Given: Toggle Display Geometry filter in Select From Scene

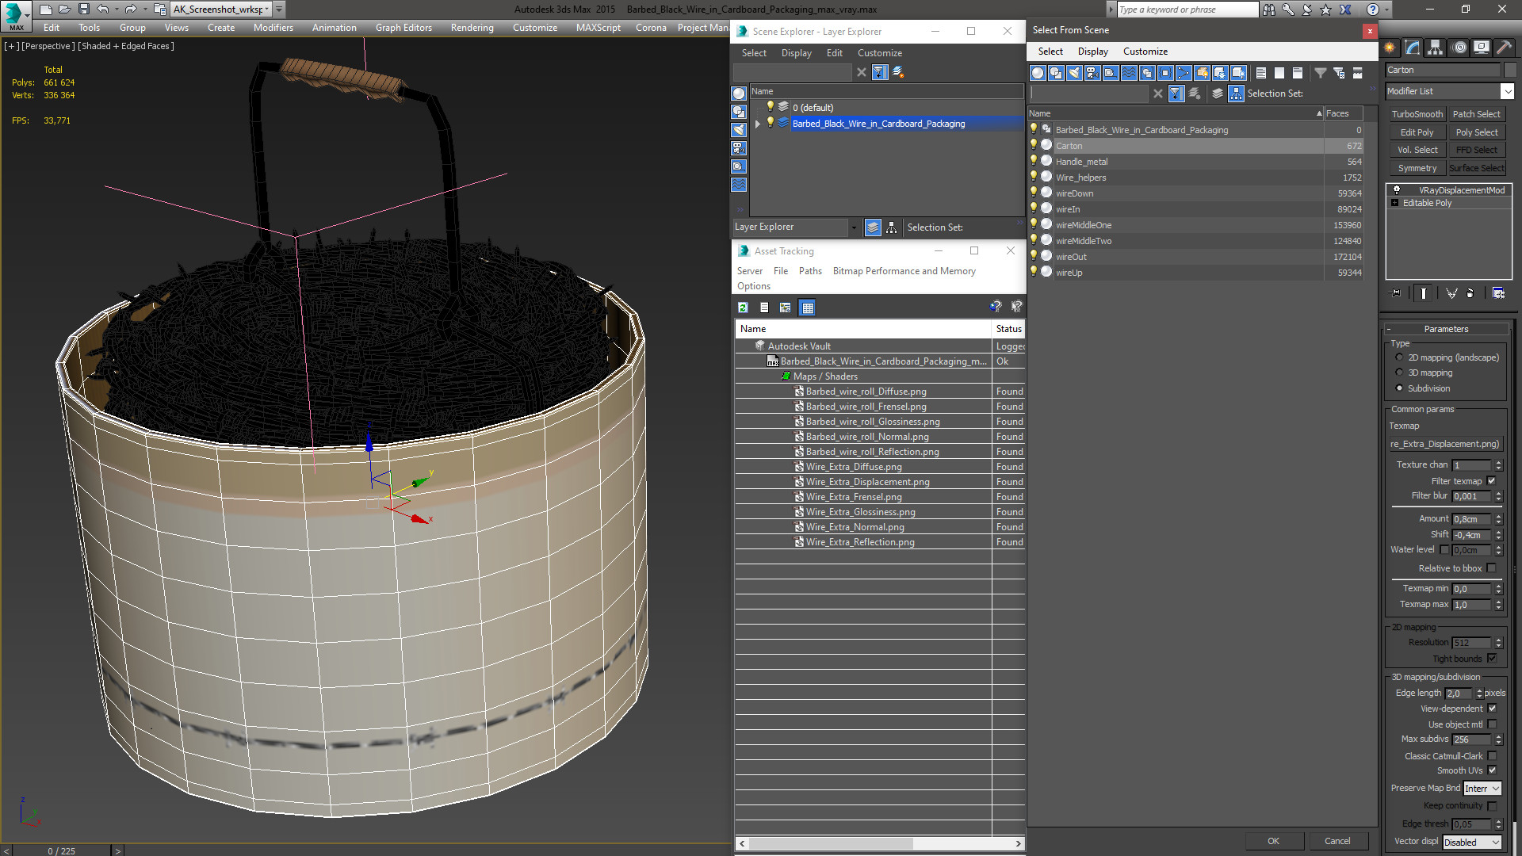Looking at the screenshot, I should tap(1038, 73).
